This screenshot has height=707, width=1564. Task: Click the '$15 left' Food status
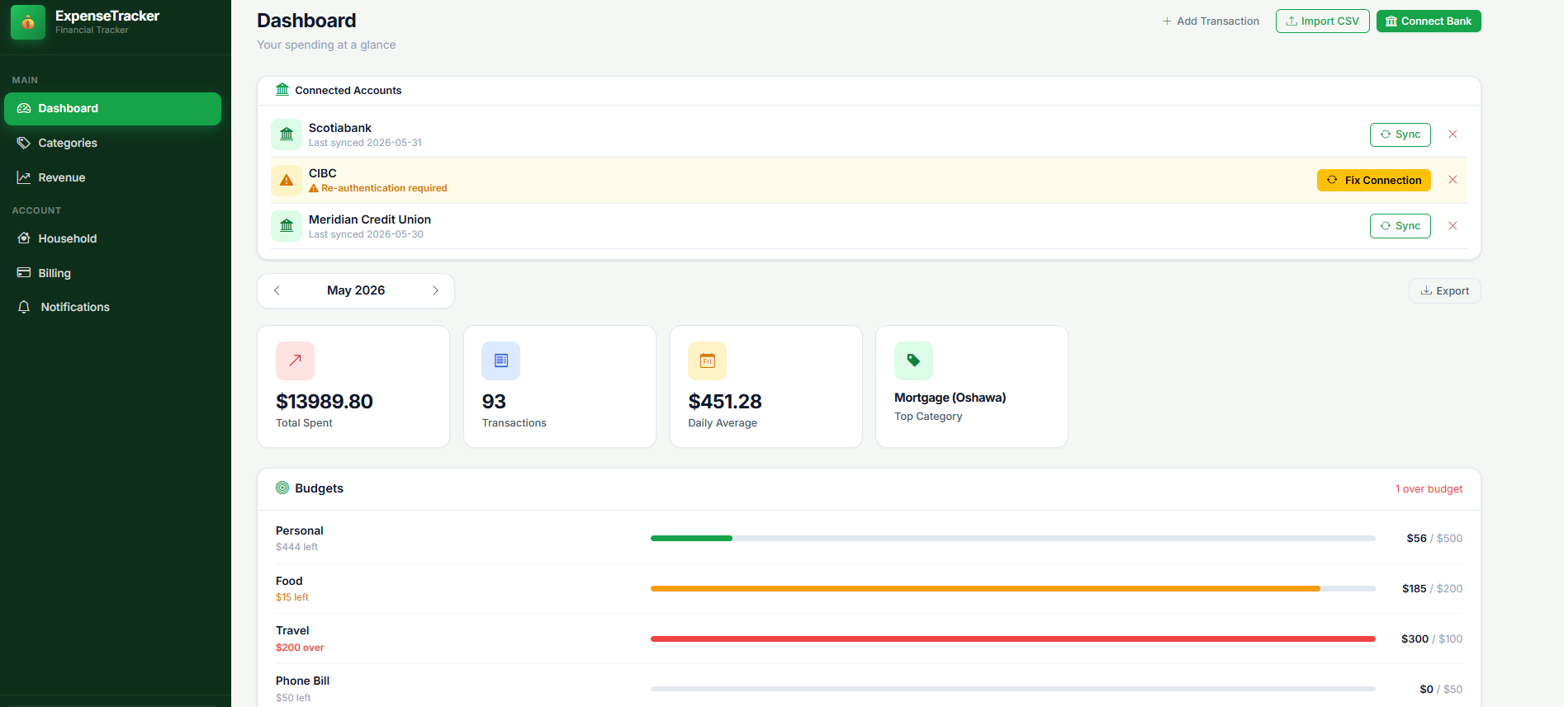pos(292,597)
